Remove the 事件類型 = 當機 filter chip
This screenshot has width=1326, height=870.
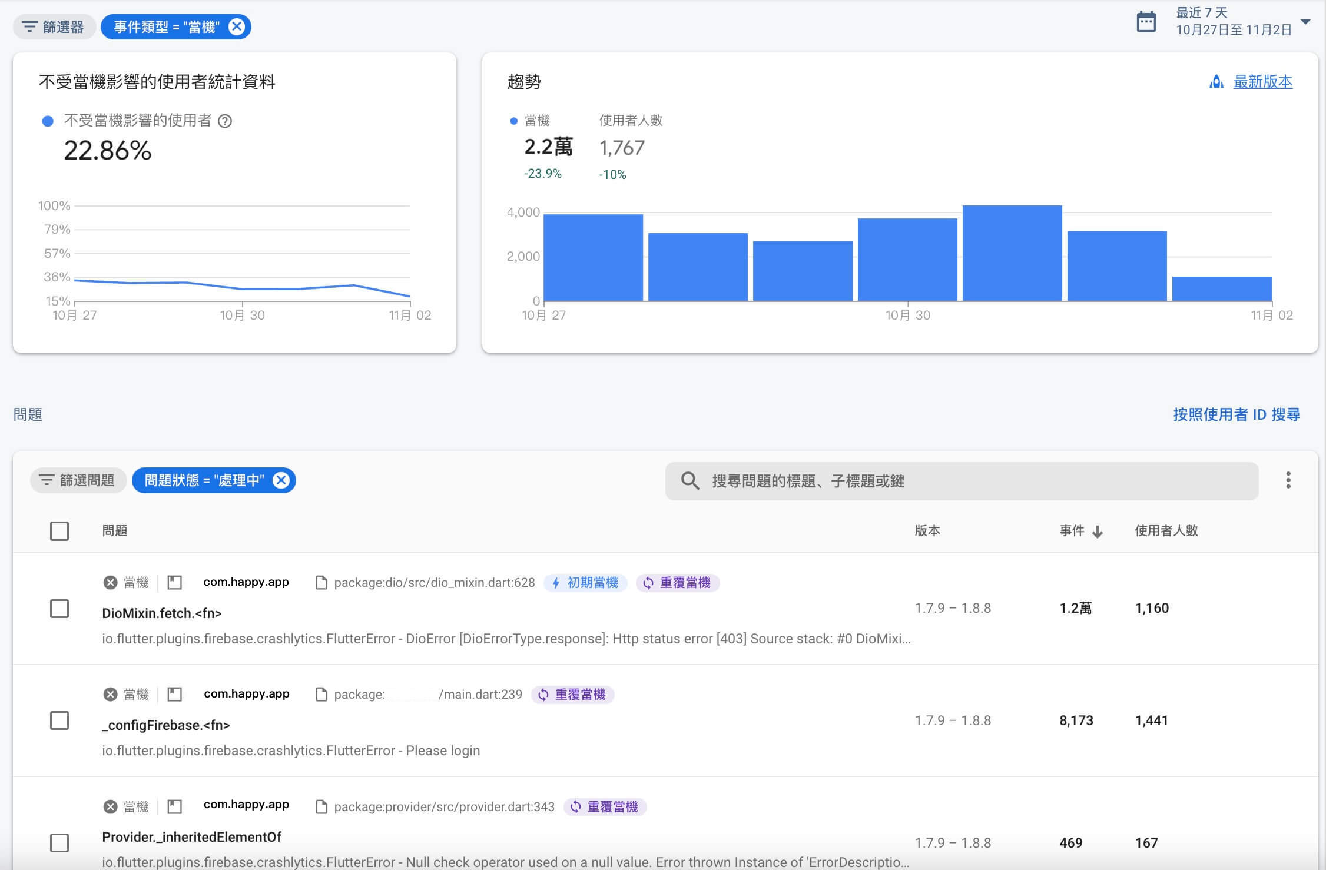click(237, 27)
